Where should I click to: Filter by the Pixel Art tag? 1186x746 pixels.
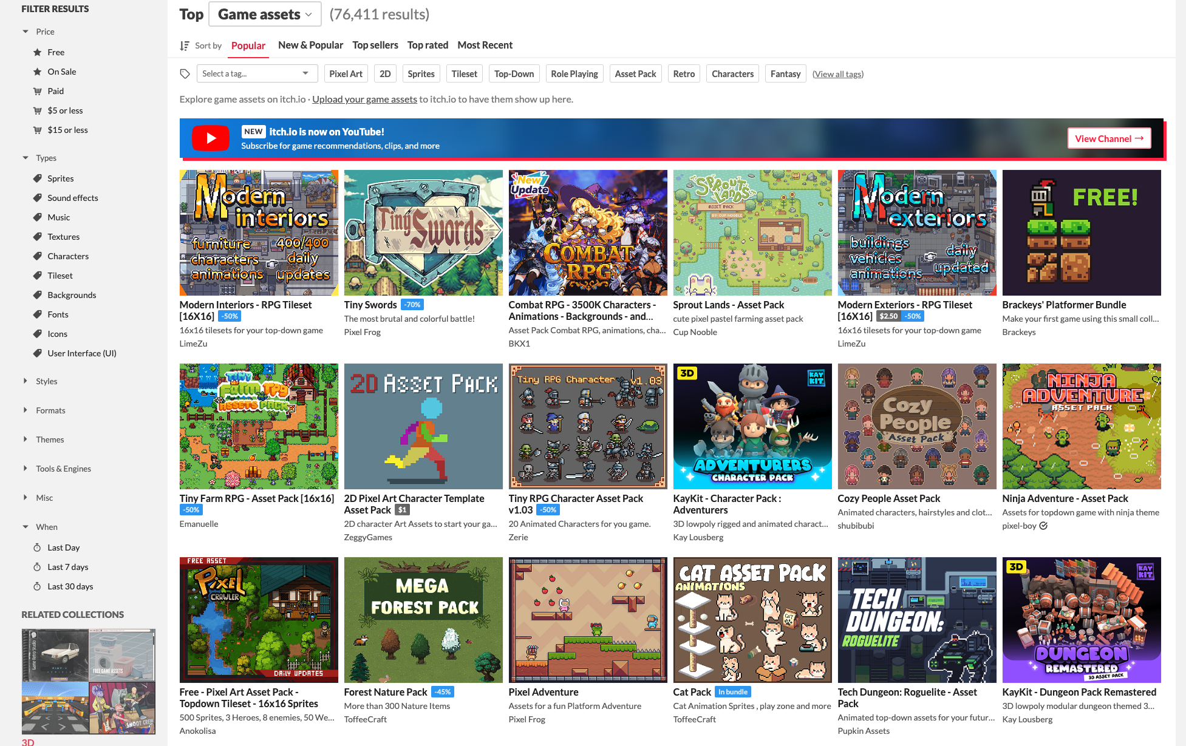point(346,74)
